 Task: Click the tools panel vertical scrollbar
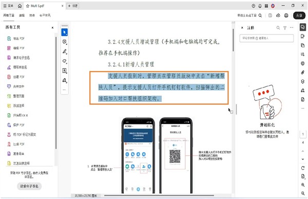tap(56, 93)
